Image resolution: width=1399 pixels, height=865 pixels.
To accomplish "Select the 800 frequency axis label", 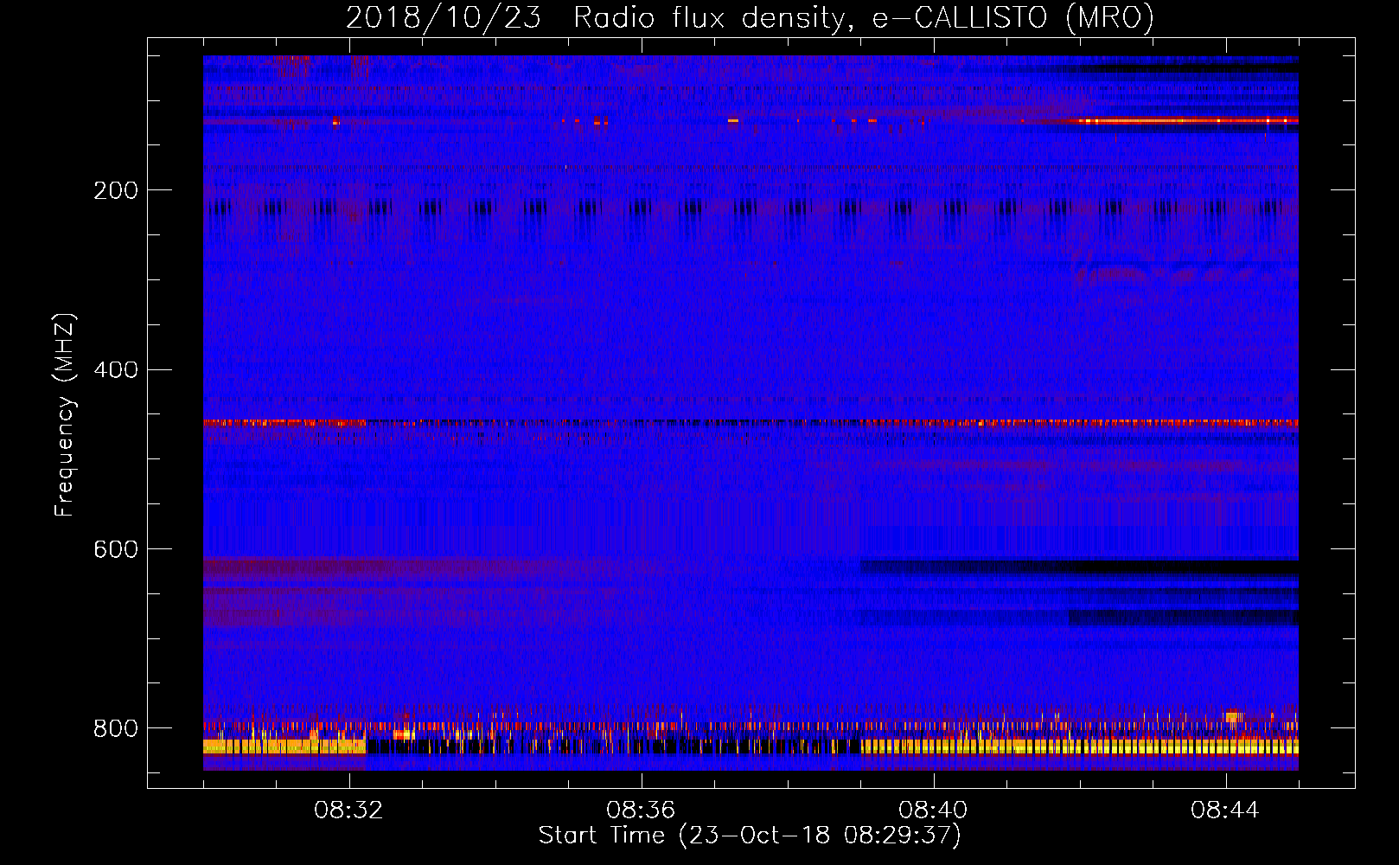I will coord(115,729).
